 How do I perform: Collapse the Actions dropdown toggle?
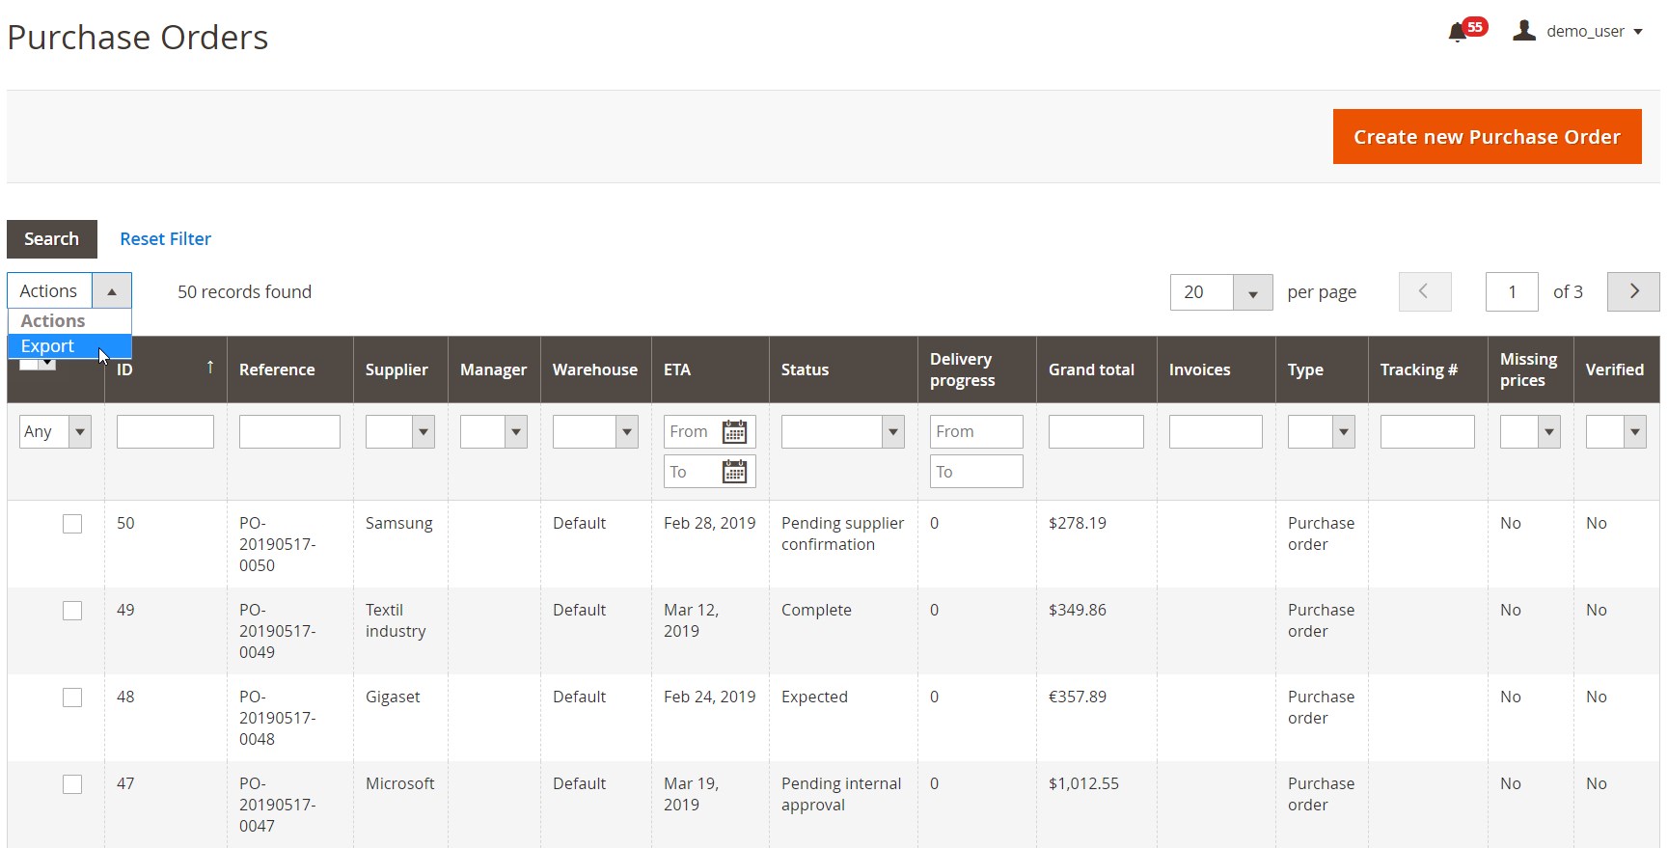(x=112, y=290)
